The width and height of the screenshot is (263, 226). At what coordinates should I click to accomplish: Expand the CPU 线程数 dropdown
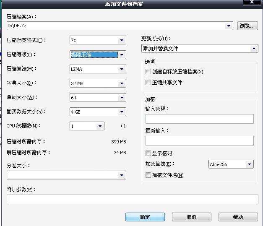[x=100, y=126]
